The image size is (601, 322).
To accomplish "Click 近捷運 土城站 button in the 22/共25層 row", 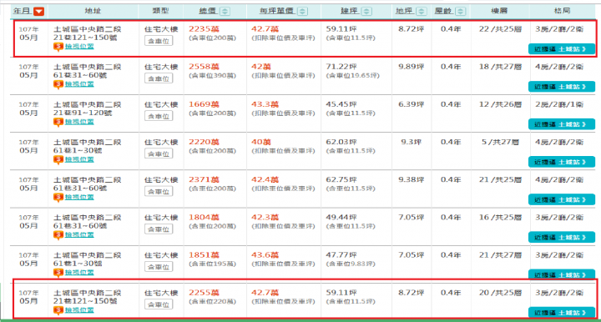I will pyautogui.click(x=562, y=49).
